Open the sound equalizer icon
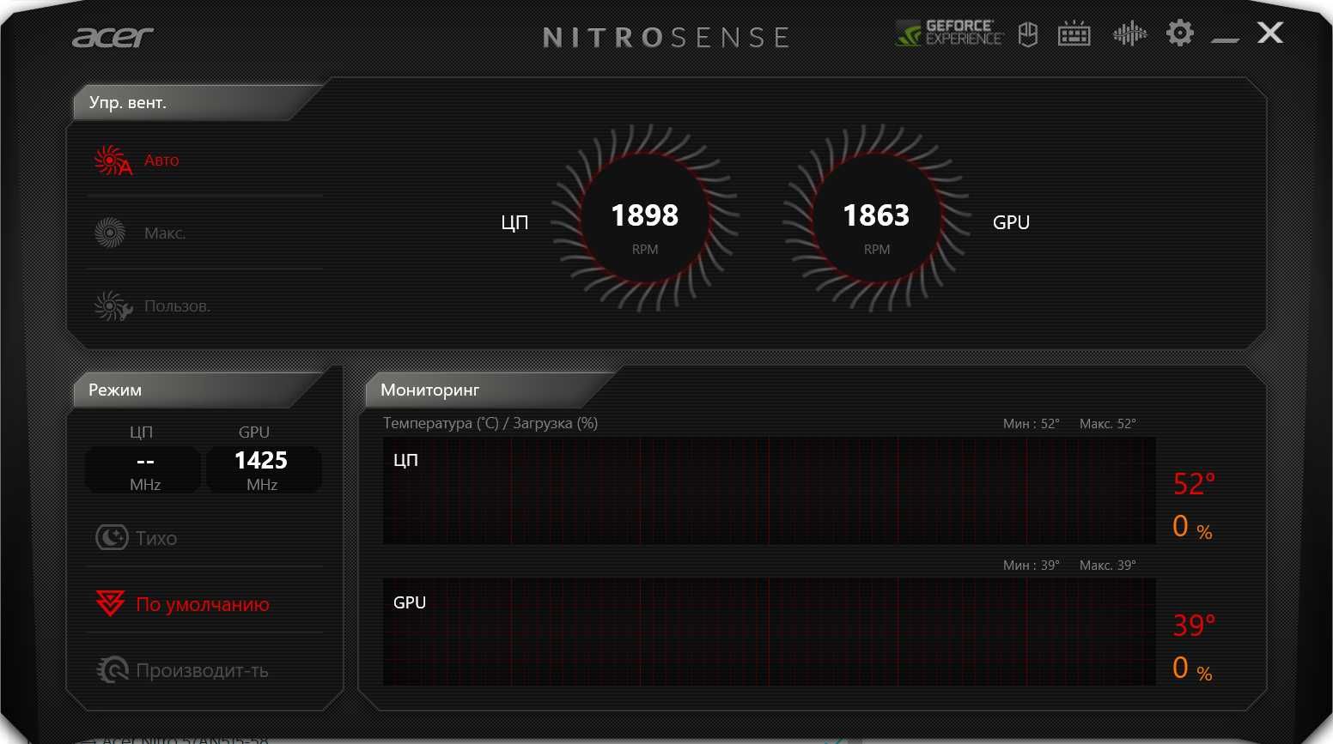 pos(1129,34)
